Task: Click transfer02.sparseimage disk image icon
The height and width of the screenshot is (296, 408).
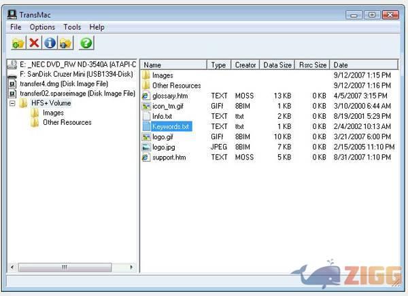Action: tap(12, 94)
